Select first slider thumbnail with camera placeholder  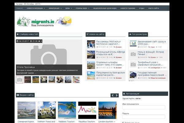click(x=20, y=80)
